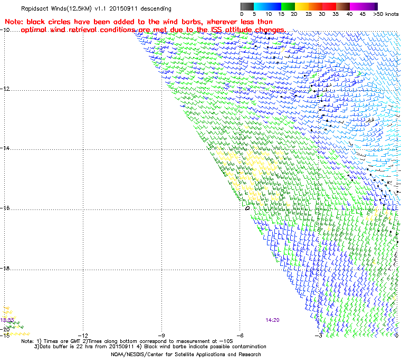Image resolution: width=401 pixels, height=363 pixels.
Task: Pick the magenta 40-45 knots legend segment
Action: 357,6
